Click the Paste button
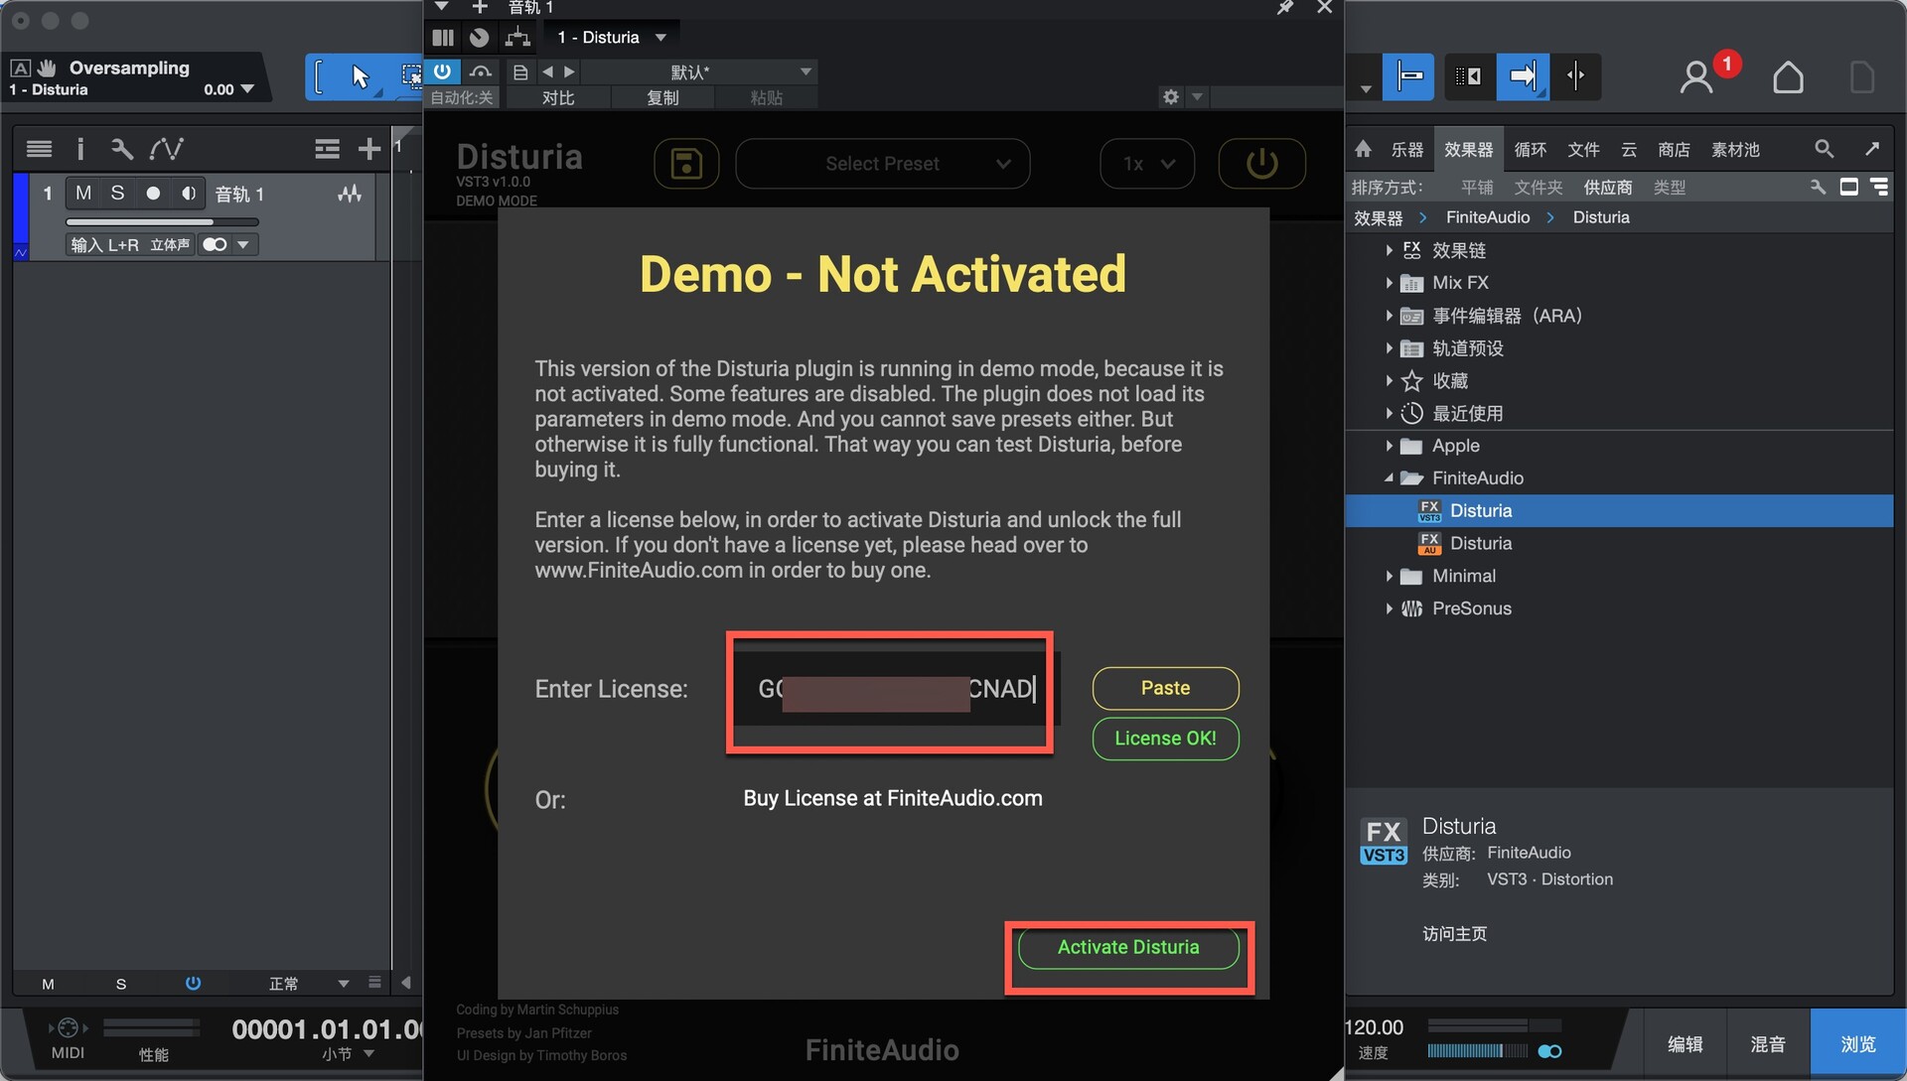The image size is (1907, 1081). coord(1165,688)
